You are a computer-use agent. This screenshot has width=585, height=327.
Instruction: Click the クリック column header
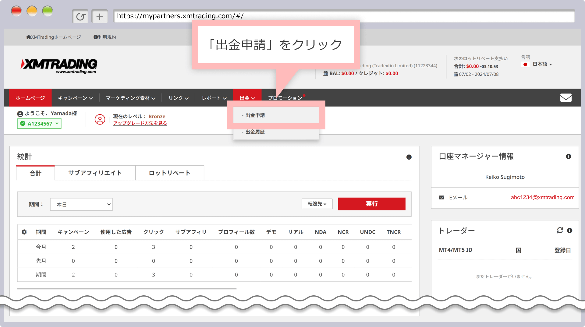(154, 232)
